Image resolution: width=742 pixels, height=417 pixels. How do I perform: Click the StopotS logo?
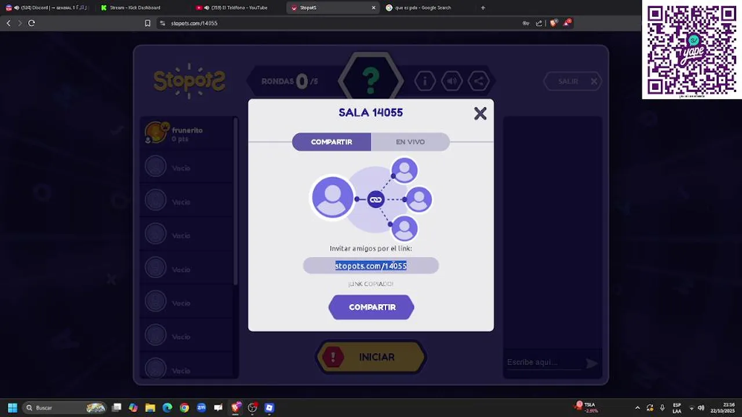pos(189,81)
